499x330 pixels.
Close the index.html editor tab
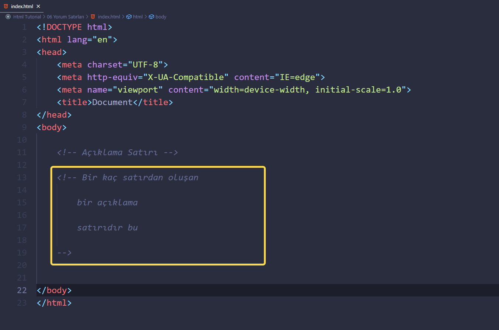point(38,6)
